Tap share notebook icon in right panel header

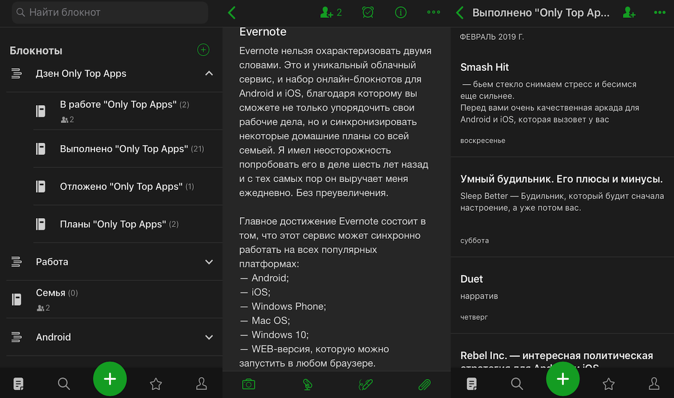pyautogui.click(x=629, y=12)
